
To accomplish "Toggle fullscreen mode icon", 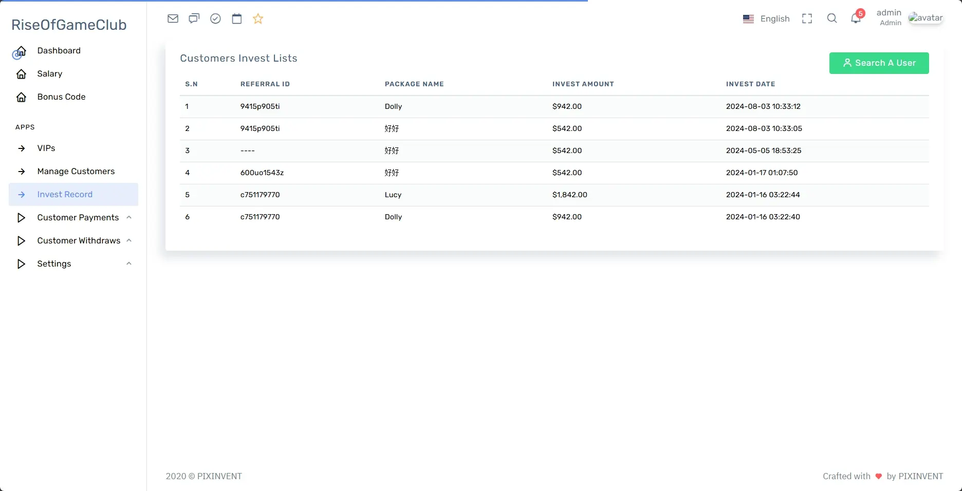I will pyautogui.click(x=807, y=19).
